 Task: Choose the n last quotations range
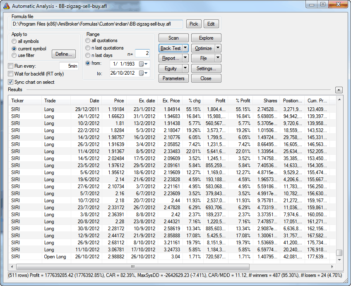[x=88, y=48]
